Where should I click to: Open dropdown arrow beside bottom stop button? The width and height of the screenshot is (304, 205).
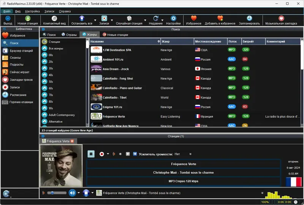point(92,192)
